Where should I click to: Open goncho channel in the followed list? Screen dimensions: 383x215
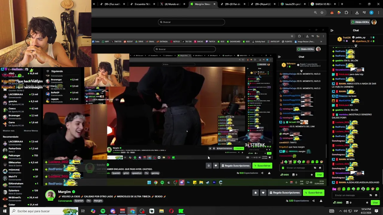(20, 103)
